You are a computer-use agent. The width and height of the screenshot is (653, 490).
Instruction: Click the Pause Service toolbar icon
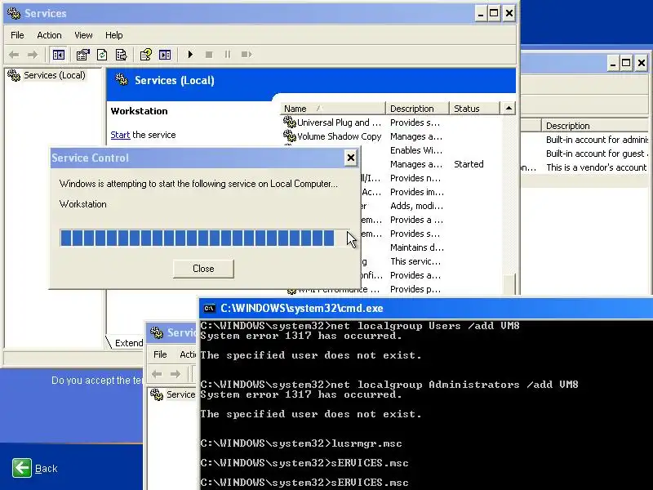coord(228,55)
